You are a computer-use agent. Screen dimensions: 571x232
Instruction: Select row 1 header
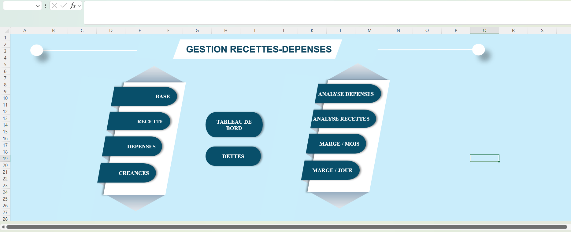click(5, 38)
